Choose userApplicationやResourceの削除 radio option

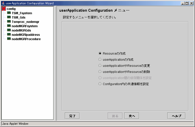pos(100,72)
